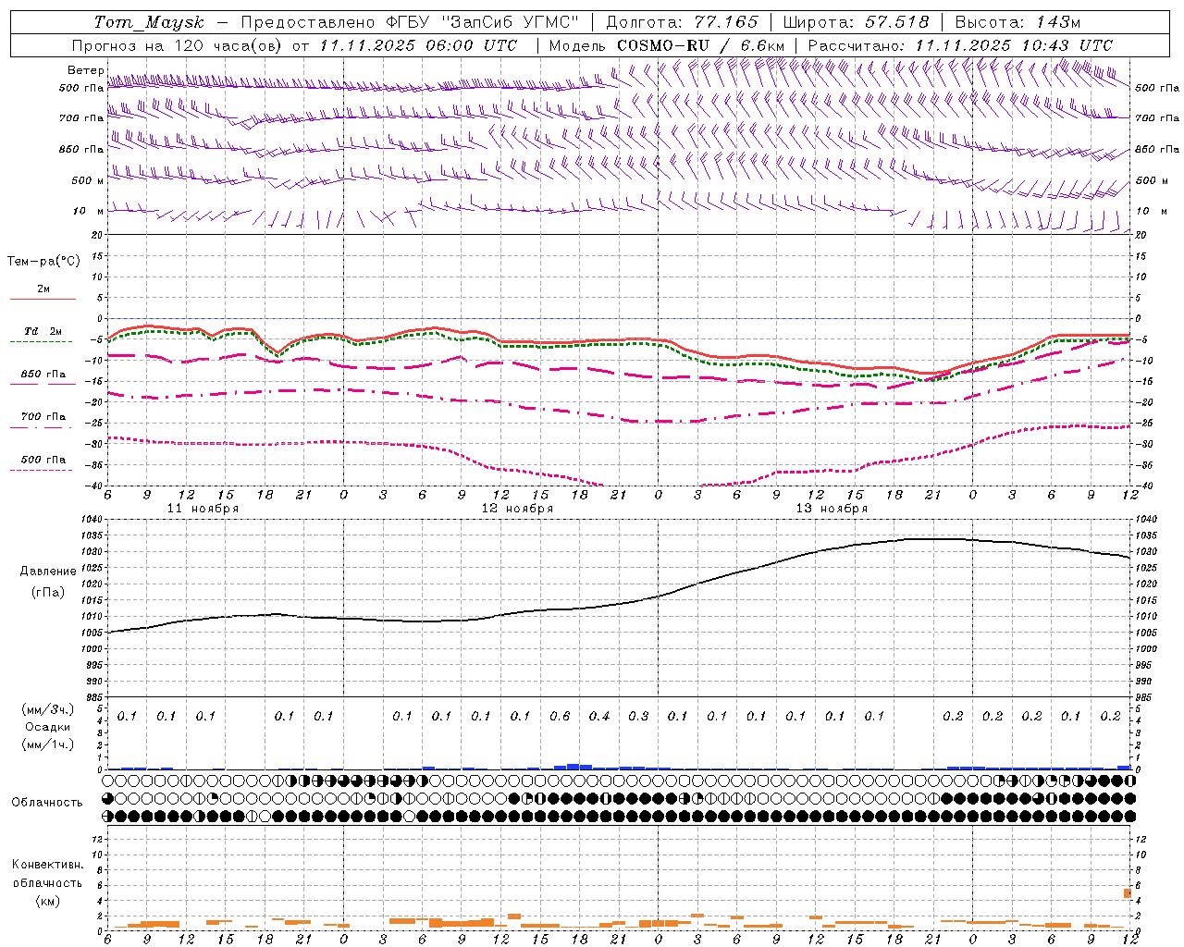Click the Конвективн. облачность label
The width and height of the screenshot is (1184, 947).
pos(47,874)
